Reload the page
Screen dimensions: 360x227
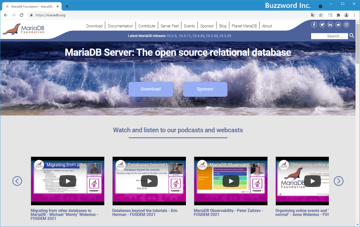[x=21, y=15]
